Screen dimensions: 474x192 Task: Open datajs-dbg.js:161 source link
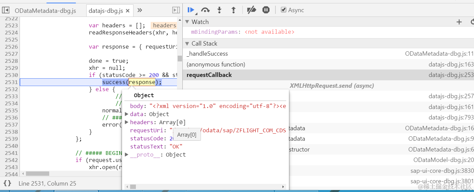coord(451,107)
